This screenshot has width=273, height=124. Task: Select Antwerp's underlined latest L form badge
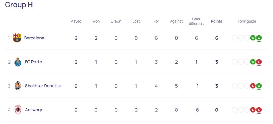259,110
